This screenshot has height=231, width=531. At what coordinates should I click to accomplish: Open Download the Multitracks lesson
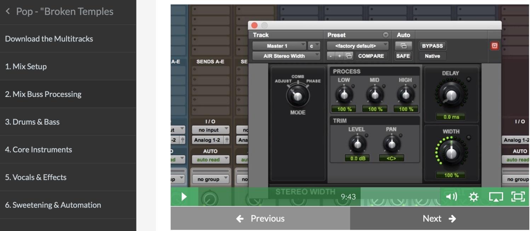point(68,39)
